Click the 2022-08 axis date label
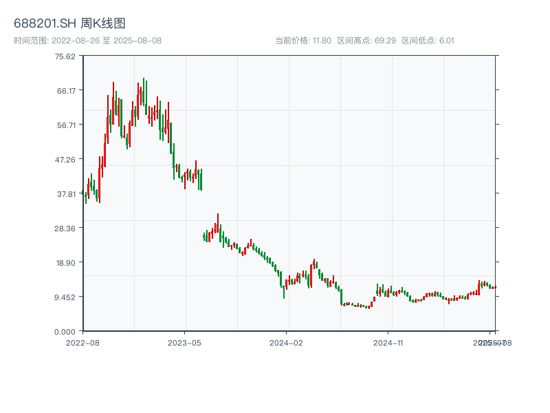550x413 pixels. point(82,341)
